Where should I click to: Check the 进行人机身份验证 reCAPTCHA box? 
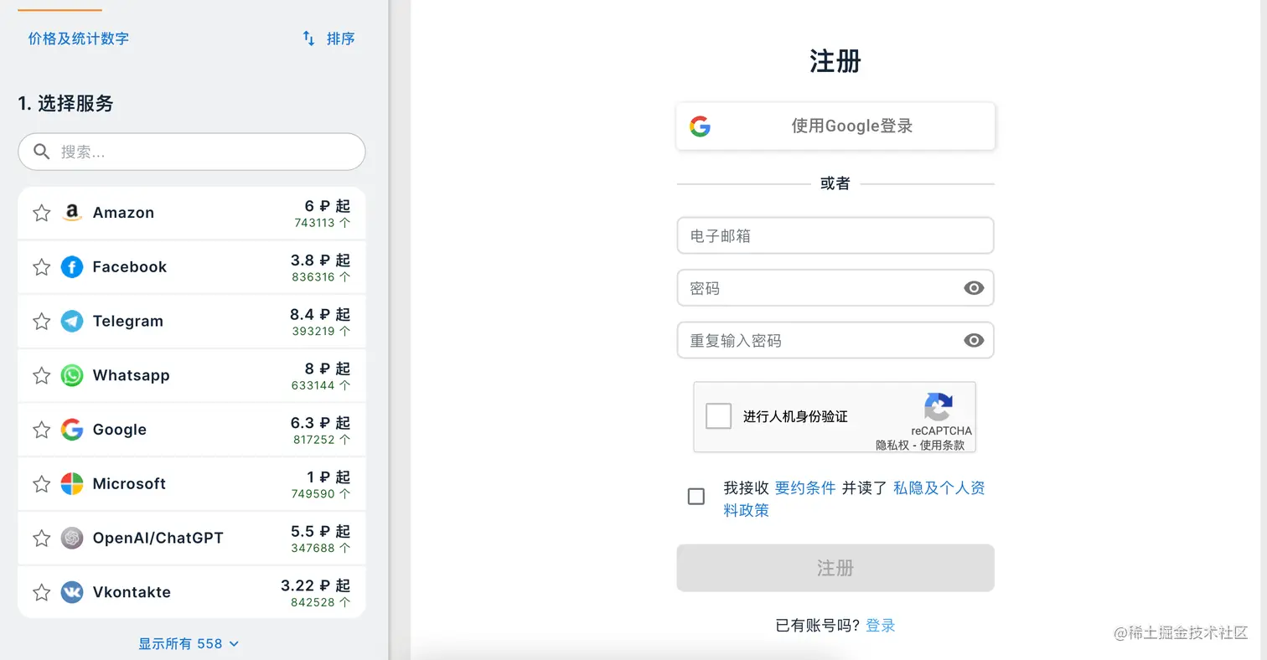coord(718,416)
